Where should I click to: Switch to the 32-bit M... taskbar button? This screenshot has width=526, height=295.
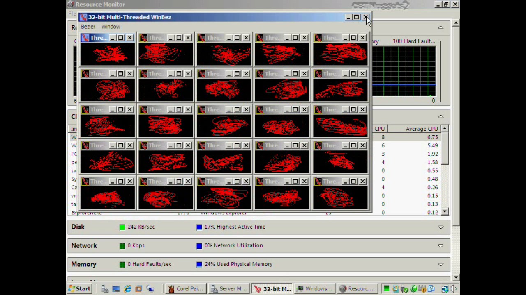pos(271,289)
